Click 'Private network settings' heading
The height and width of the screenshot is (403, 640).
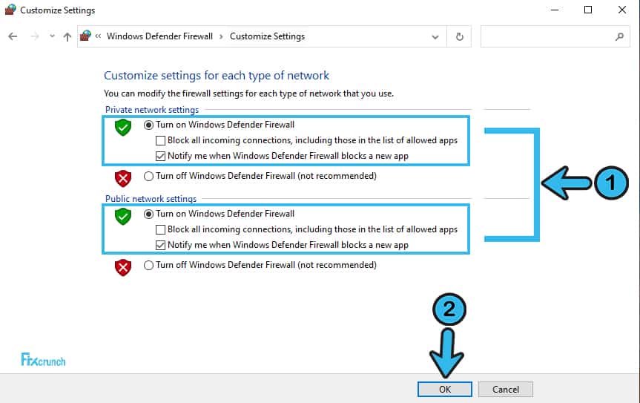[x=152, y=110]
